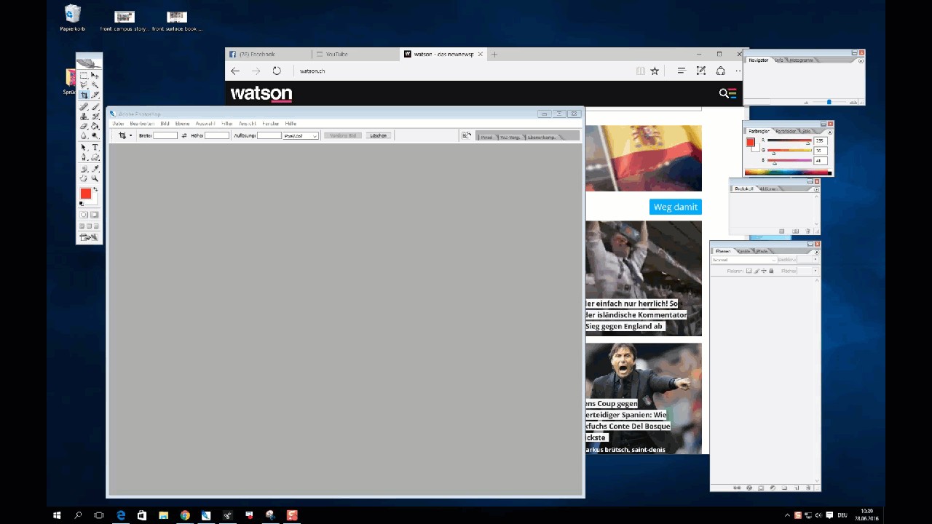
Task: Expand the Crop tool preset picker arrow
Action: (130, 135)
